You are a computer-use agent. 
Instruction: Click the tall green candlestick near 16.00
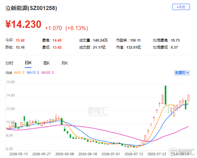click(166, 95)
